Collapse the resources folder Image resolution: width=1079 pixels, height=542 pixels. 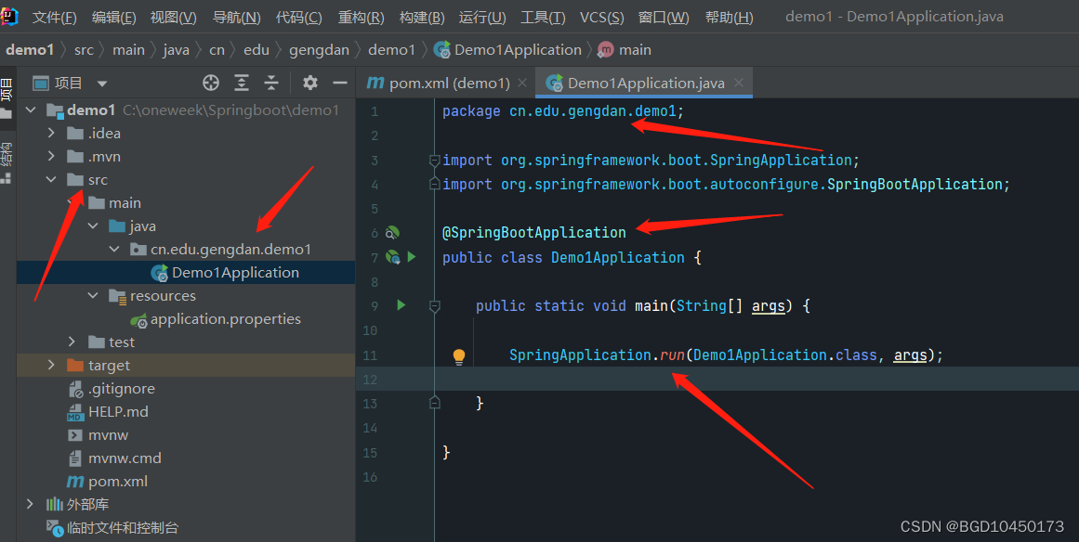tap(93, 296)
